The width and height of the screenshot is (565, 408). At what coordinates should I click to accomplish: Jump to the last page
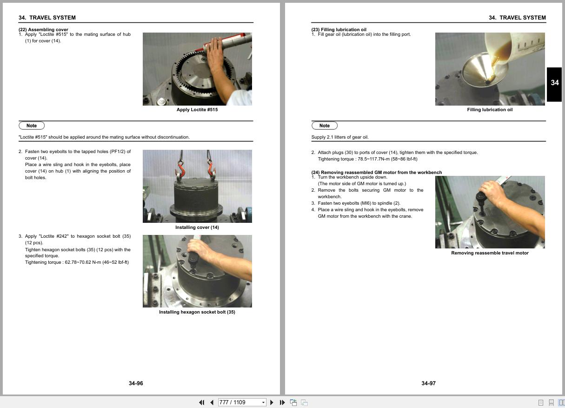click(x=282, y=402)
